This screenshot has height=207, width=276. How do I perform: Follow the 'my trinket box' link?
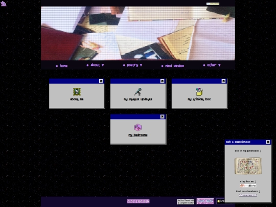pyautogui.click(x=199, y=99)
